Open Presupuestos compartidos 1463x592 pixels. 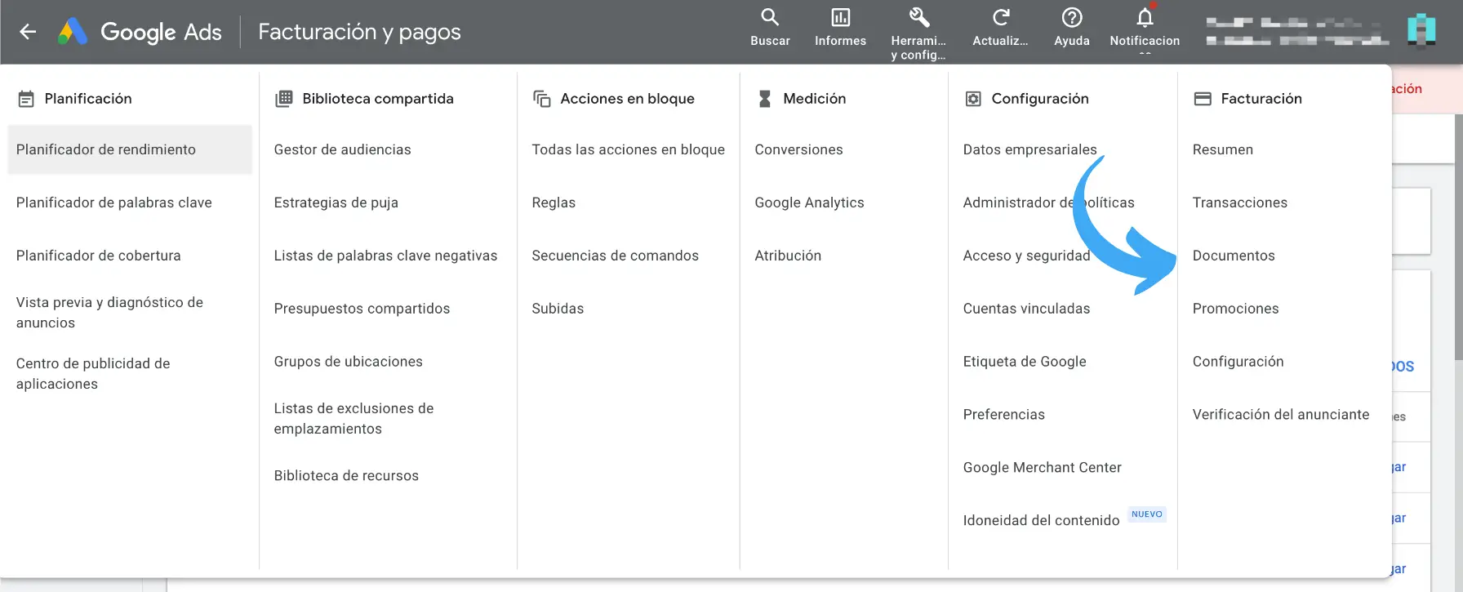(362, 309)
